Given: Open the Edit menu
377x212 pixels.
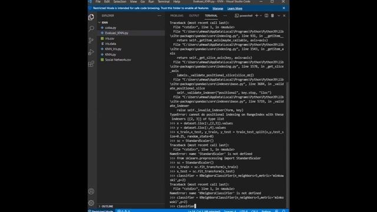Looking at the screenshot, I should 107,1.
